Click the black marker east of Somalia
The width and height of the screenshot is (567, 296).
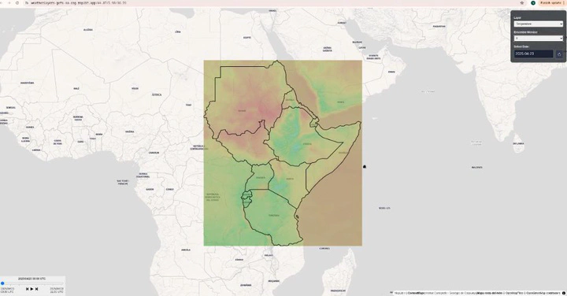click(x=364, y=167)
